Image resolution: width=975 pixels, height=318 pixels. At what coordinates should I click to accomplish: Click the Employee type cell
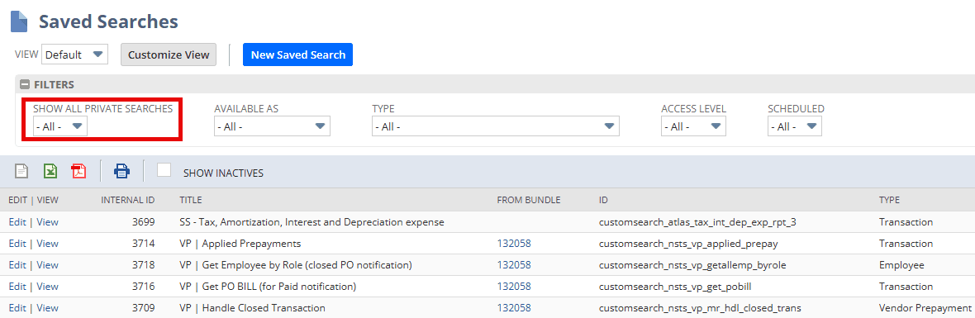click(901, 265)
